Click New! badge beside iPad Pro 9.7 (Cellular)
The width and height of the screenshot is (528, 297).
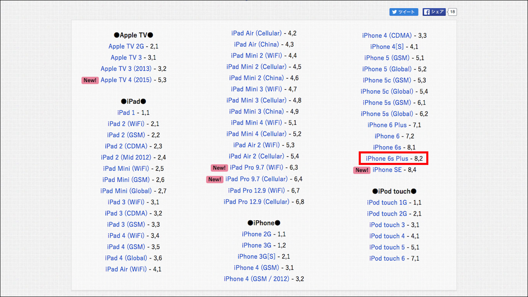(215, 179)
